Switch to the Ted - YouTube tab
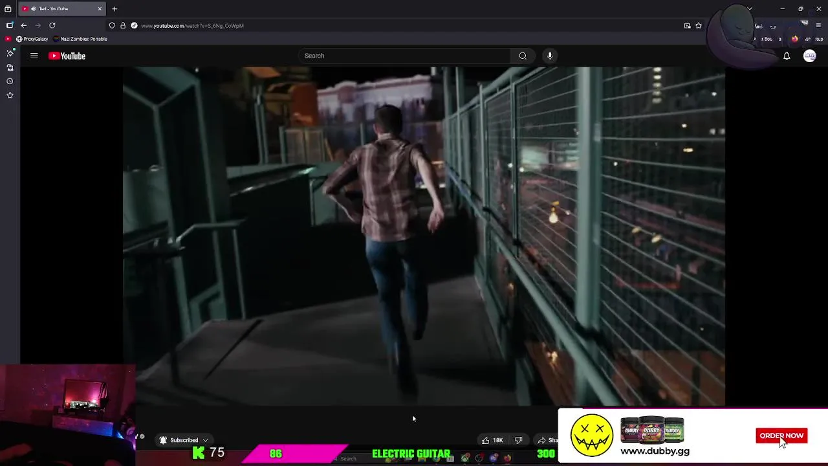This screenshot has width=828, height=466. click(x=63, y=8)
